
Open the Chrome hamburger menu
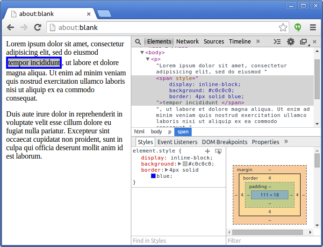point(313,28)
